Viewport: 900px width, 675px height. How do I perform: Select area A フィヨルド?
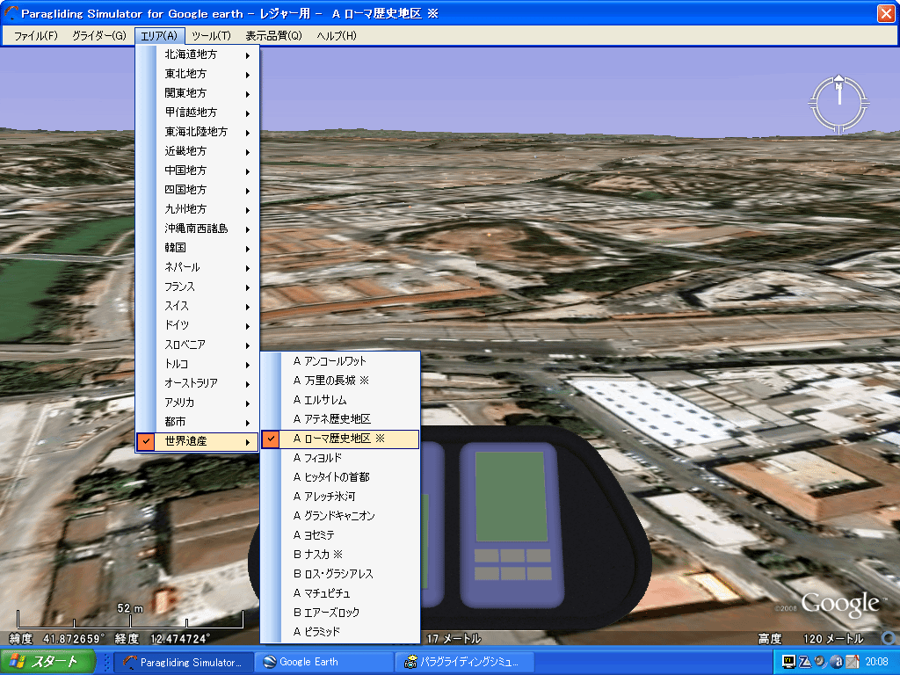(x=340, y=458)
